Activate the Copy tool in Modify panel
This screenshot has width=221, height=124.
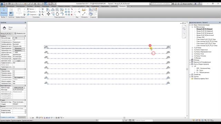click(53, 14)
